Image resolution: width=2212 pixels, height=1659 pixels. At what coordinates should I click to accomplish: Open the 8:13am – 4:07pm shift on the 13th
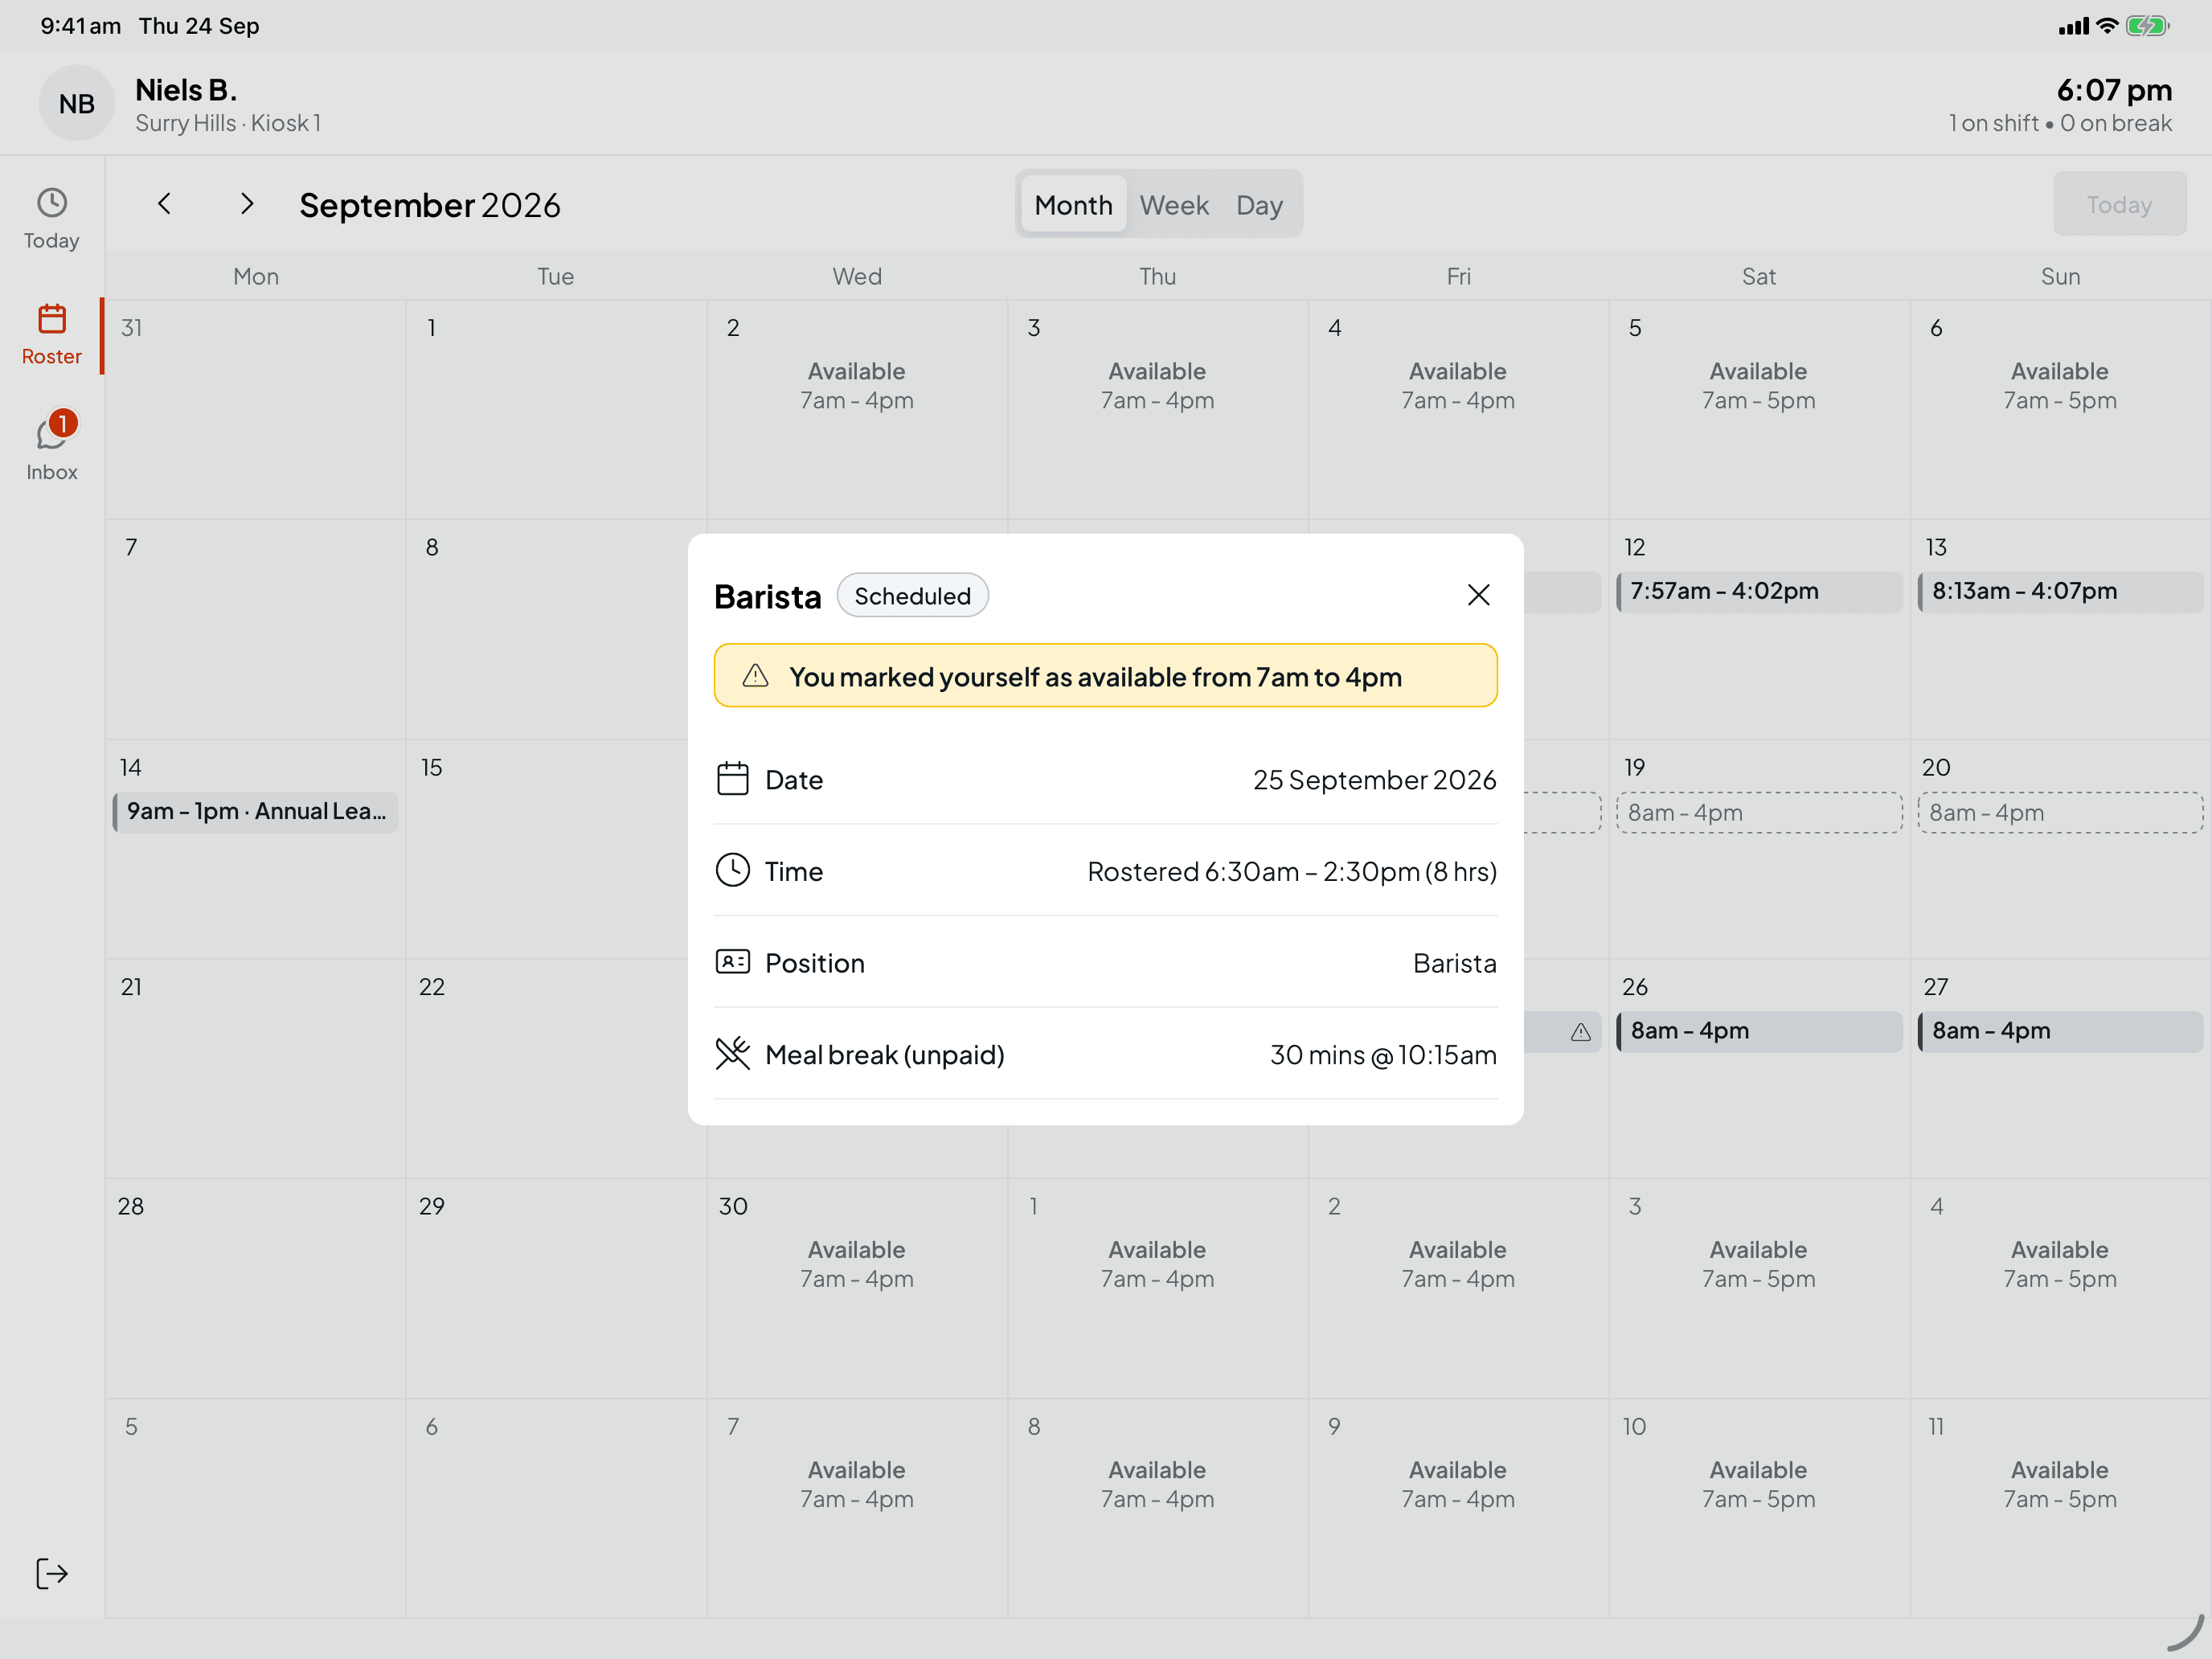tap(2060, 591)
